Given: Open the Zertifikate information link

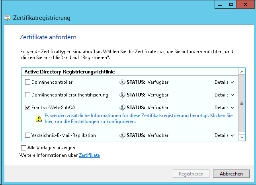Looking at the screenshot, I should click(89, 155).
